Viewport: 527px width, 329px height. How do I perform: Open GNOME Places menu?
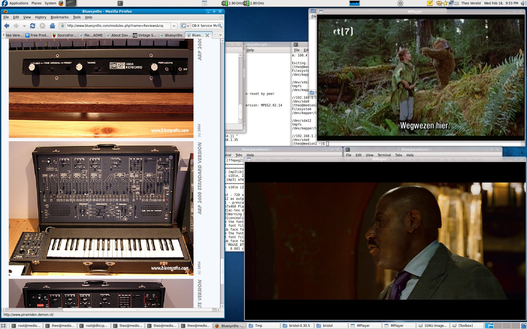pyautogui.click(x=36, y=3)
